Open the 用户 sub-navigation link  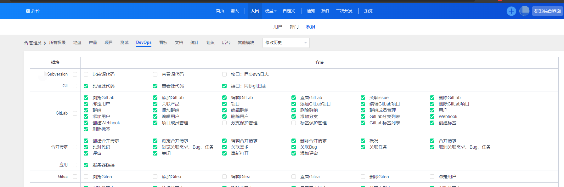278,27
